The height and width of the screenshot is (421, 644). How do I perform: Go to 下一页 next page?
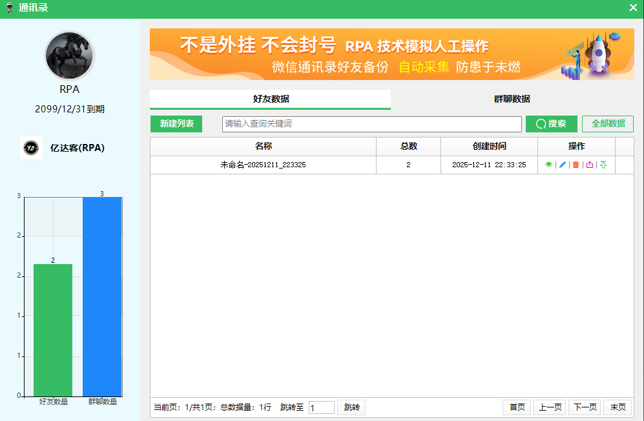pyautogui.click(x=585, y=407)
